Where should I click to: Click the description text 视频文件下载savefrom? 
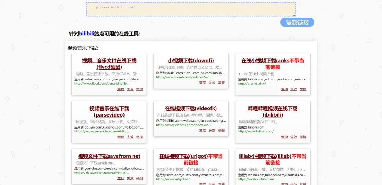(x=95, y=163)
